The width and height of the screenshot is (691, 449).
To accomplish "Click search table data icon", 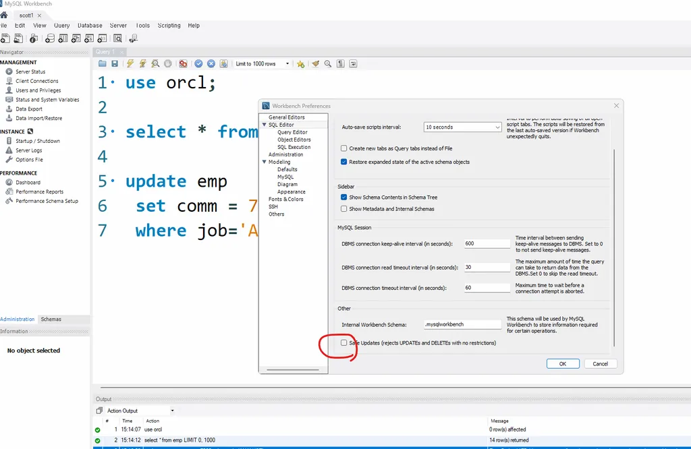I will (117, 38).
